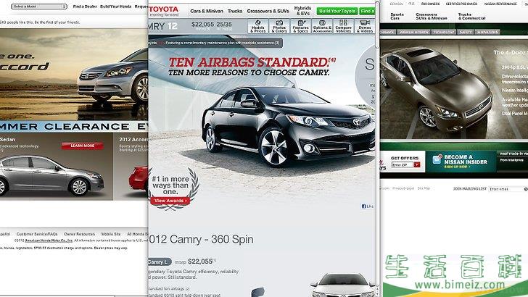Open Toyota Trucks menu
Image resolution: width=528 pixels, height=297 pixels.
coord(235,11)
